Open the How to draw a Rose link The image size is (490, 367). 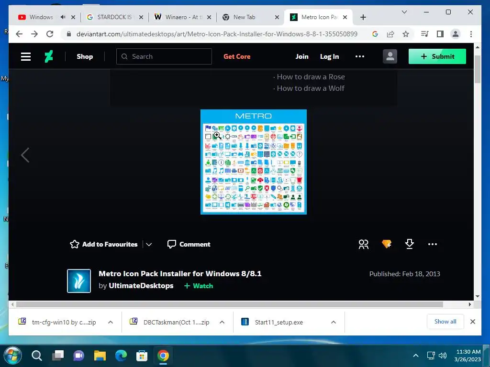coord(311,77)
